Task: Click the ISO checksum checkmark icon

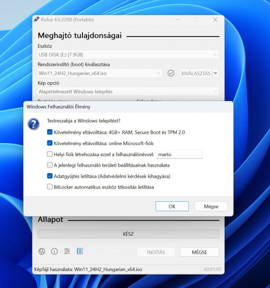Action: (171, 73)
